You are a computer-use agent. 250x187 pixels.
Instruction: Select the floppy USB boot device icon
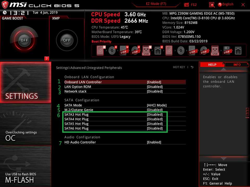(x=227, y=50)
